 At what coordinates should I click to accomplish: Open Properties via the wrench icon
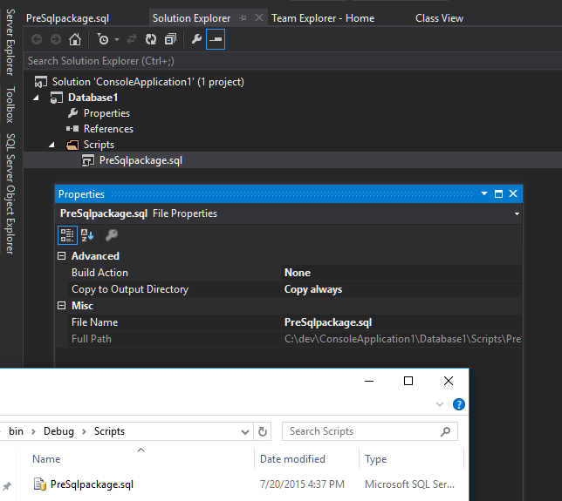point(196,39)
